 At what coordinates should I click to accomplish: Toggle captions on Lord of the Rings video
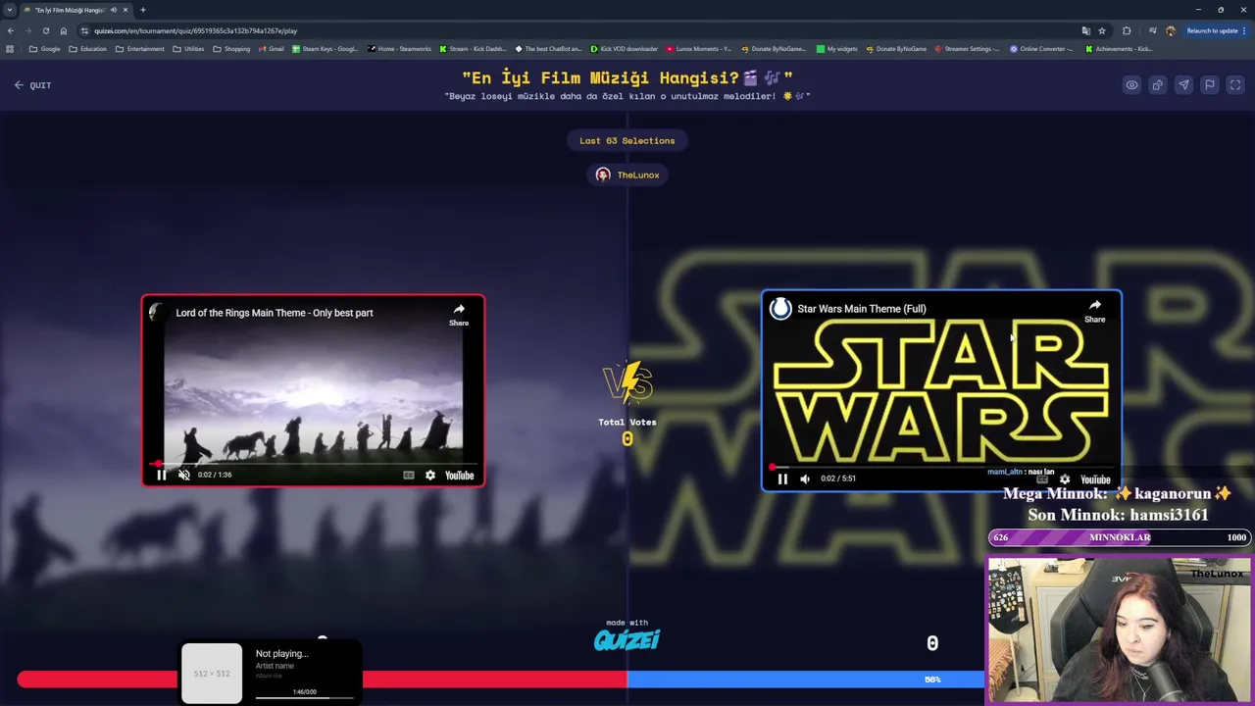tap(409, 476)
